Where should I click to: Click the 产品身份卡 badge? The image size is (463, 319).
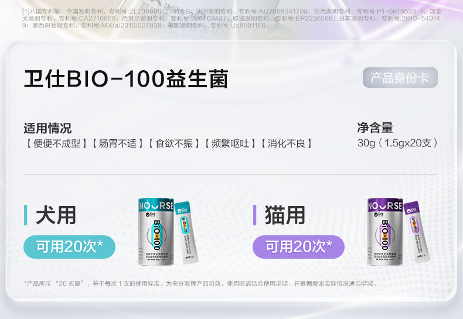click(x=400, y=77)
